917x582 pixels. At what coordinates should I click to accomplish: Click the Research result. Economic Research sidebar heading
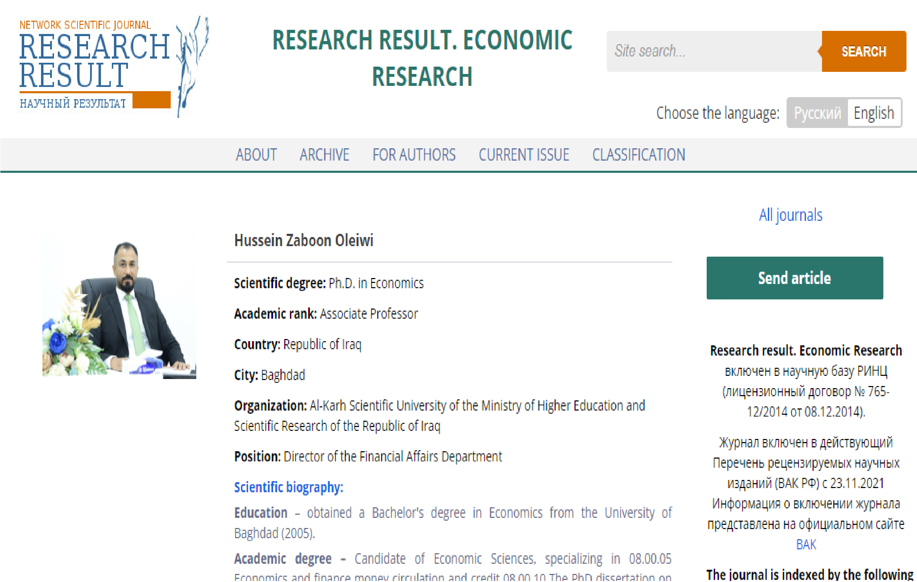pos(806,351)
